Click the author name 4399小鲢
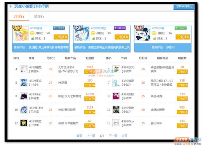This screenshot has width=202, height=146. [158, 28]
